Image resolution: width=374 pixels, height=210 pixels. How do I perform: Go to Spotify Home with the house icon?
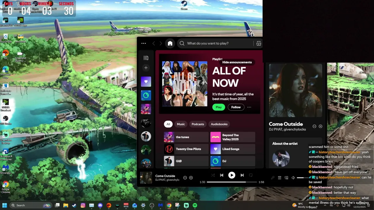[x=170, y=43]
